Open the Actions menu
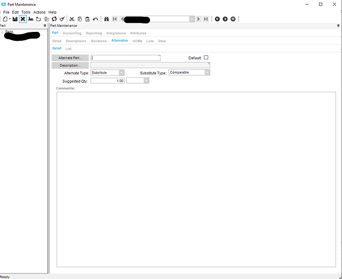The height and width of the screenshot is (279, 342). (39, 12)
